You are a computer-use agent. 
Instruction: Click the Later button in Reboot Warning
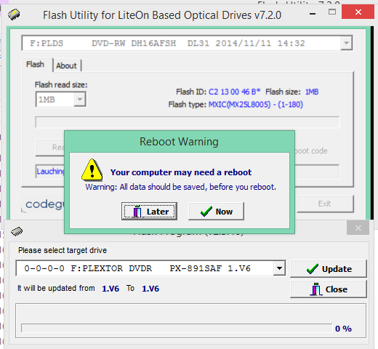click(149, 212)
